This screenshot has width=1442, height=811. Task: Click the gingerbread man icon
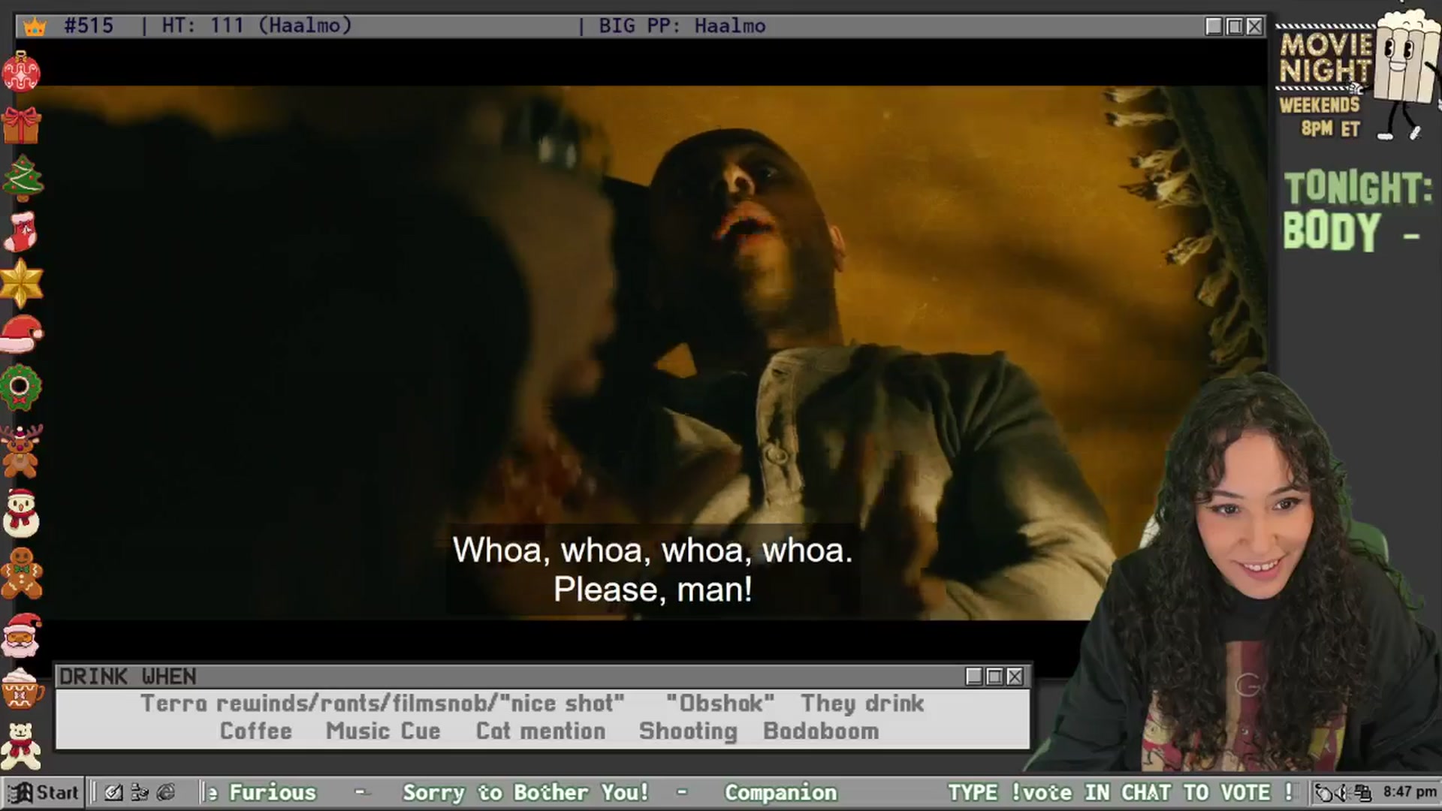pyautogui.click(x=21, y=573)
